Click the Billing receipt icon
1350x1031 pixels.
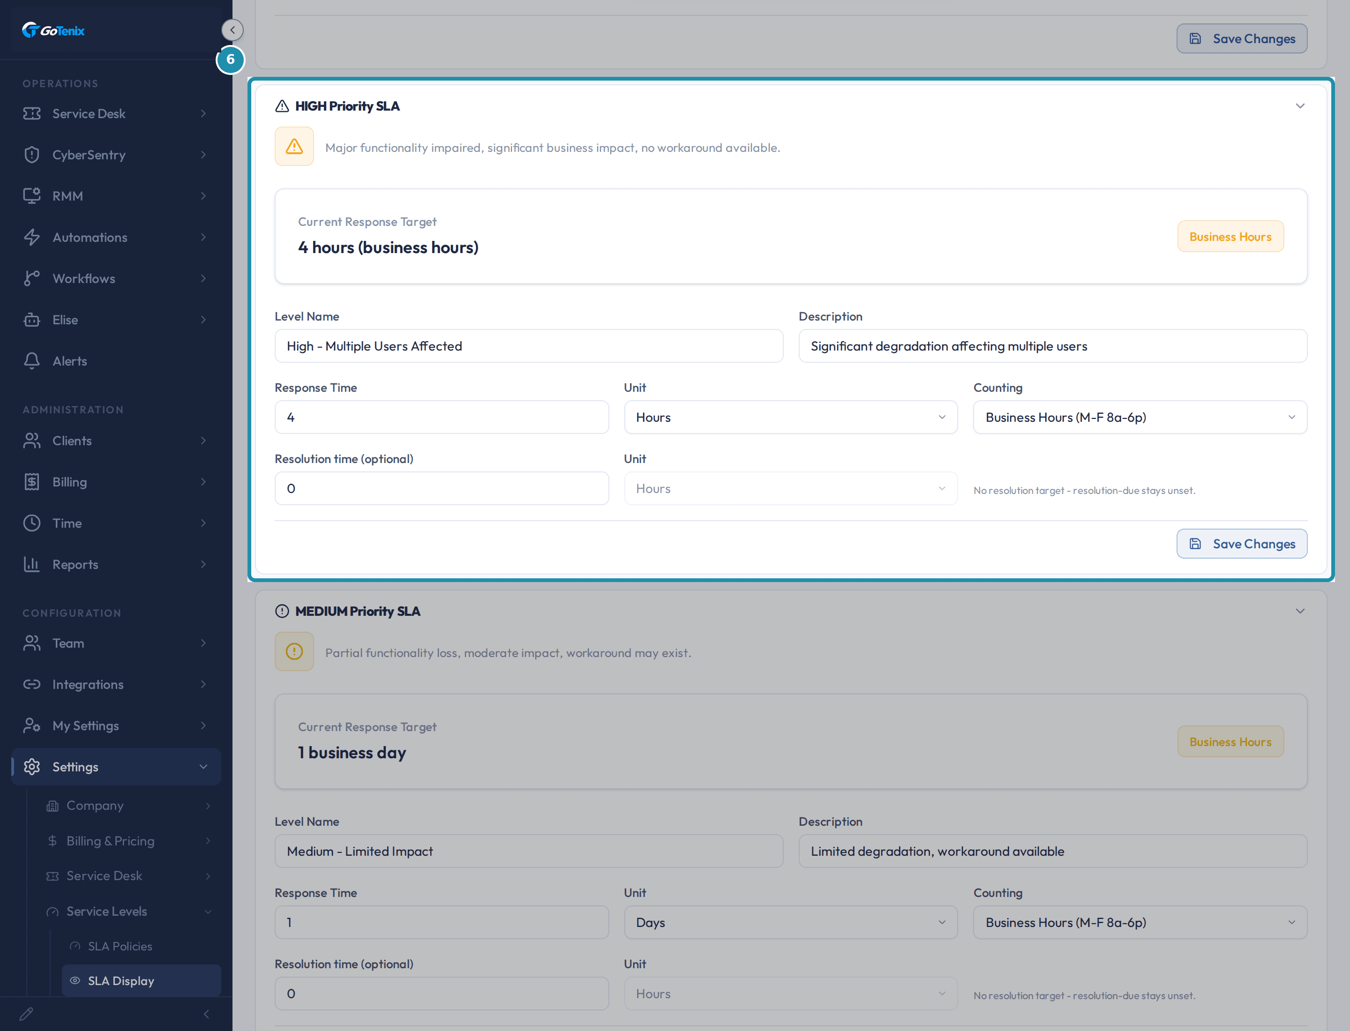(x=32, y=482)
